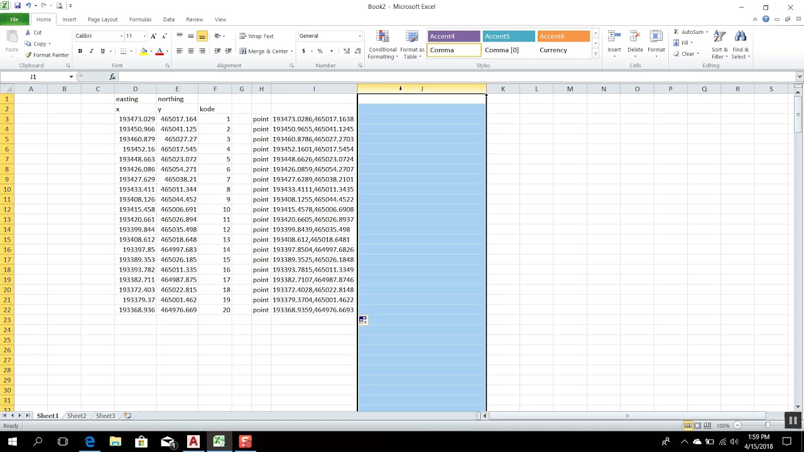Switch to the Insert ribbon tab
The height and width of the screenshot is (452, 804).
(x=69, y=19)
